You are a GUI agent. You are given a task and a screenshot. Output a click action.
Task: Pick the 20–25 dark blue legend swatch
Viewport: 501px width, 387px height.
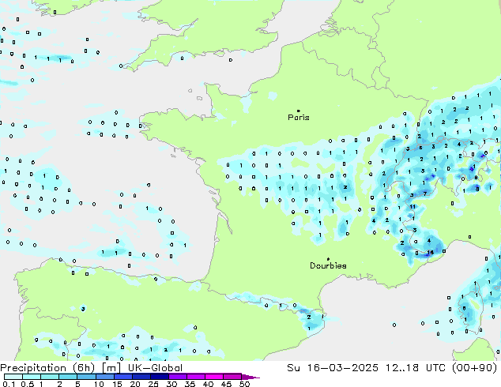(x=141, y=377)
